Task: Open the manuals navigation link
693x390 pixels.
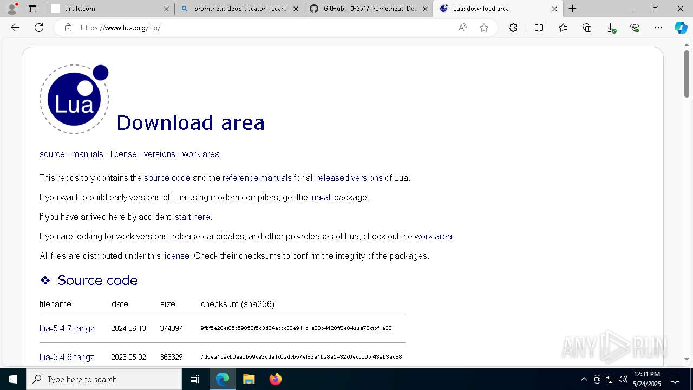Action: point(88,154)
